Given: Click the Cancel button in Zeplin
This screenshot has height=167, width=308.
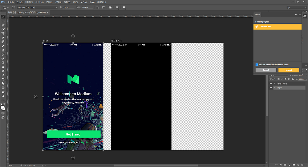Looking at the screenshot, I should click(266, 70).
